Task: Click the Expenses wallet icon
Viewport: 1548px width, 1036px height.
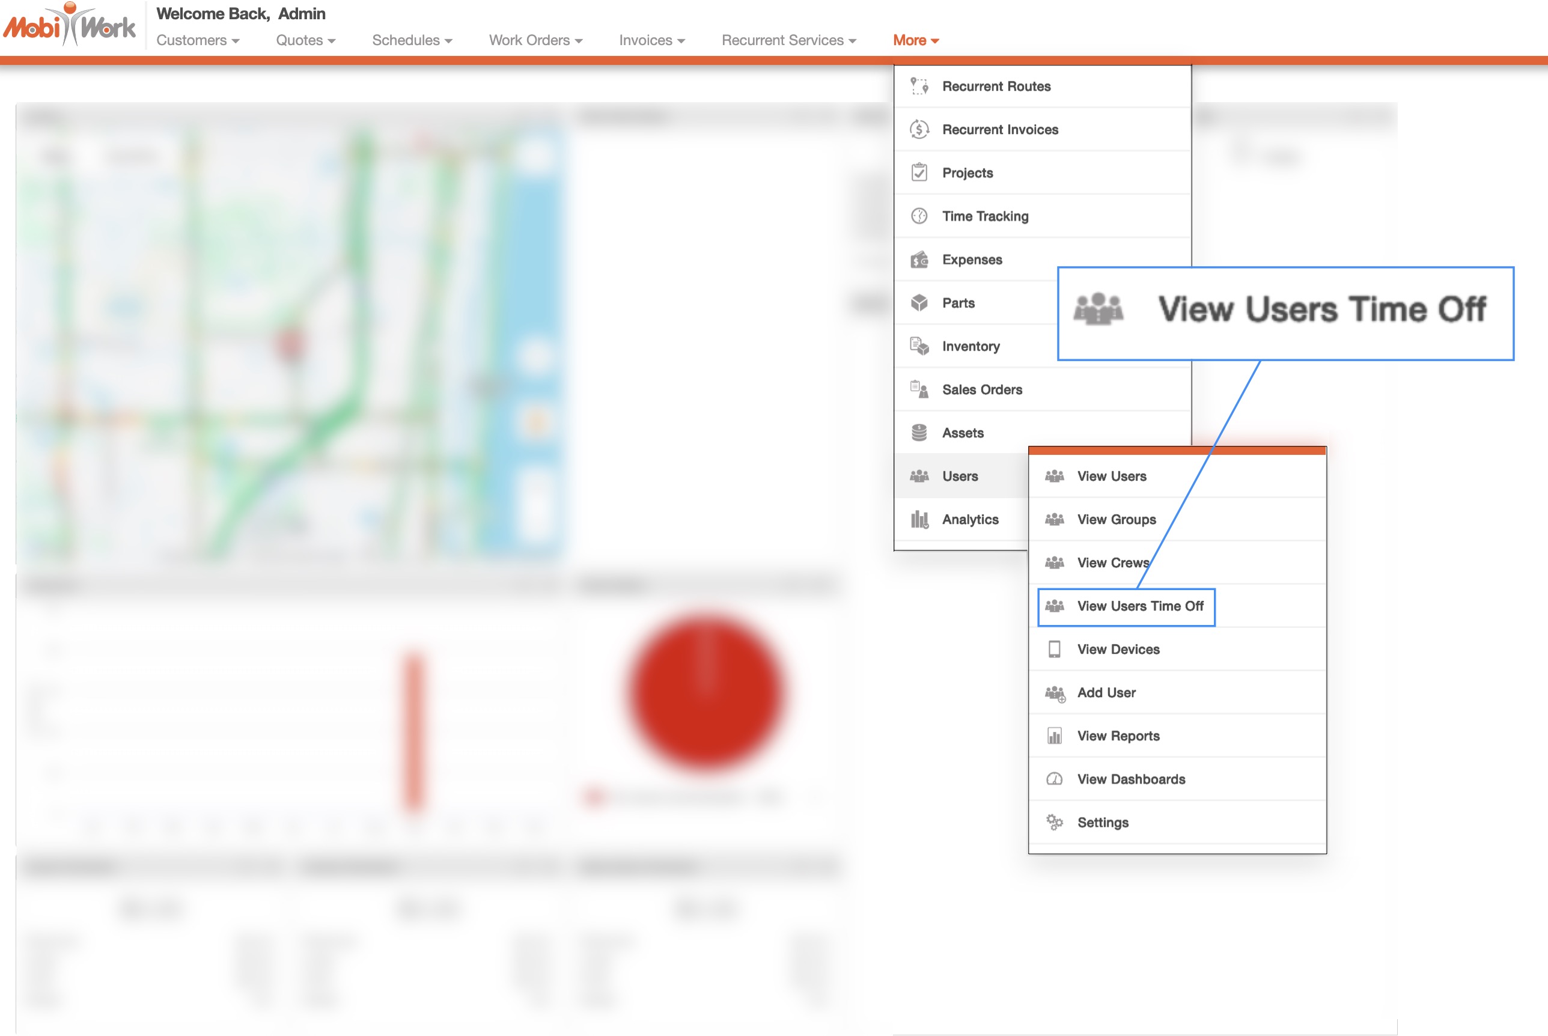Action: pos(919,260)
